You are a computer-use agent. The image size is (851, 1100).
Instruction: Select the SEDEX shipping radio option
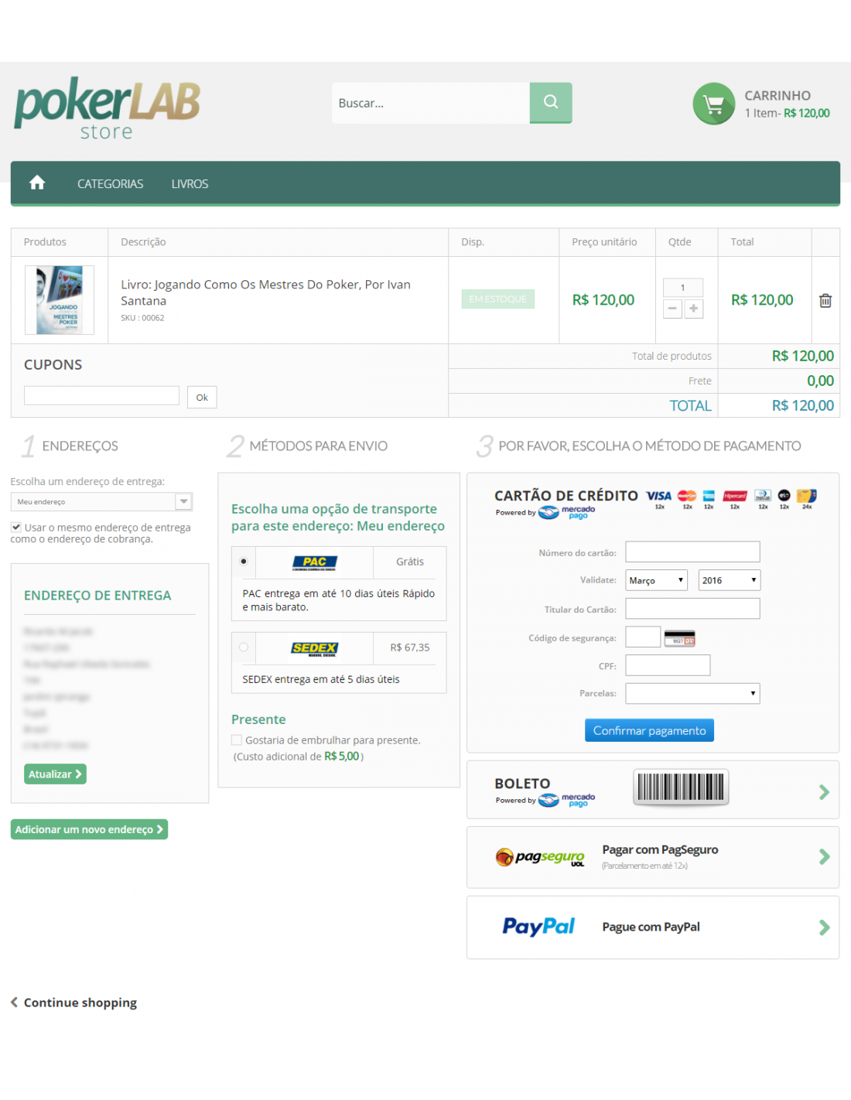tap(244, 647)
